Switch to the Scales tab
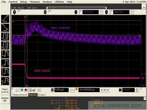This screenshot has height=110, width=147. pos(41,95)
